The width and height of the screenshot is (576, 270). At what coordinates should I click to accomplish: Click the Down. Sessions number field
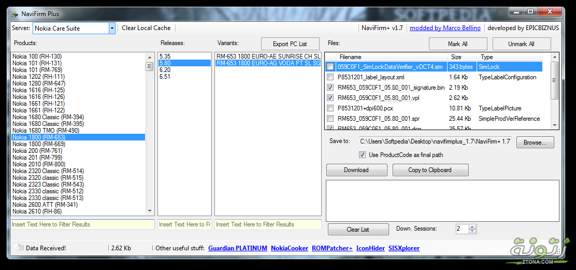pos(462,229)
